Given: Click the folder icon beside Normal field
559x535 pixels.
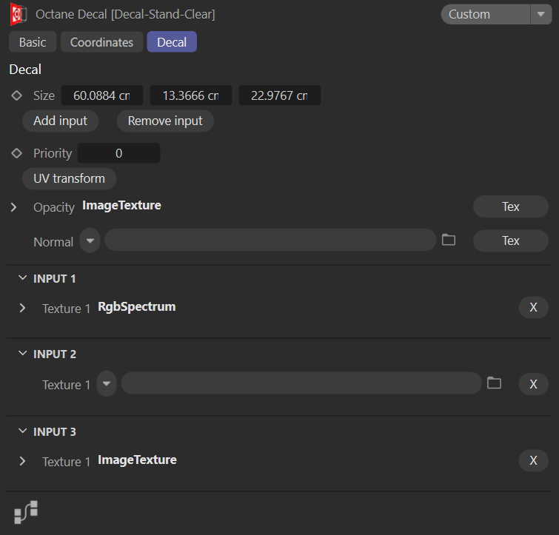Looking at the screenshot, I should click(448, 240).
